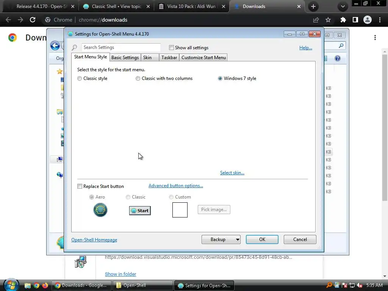Click the network tray icon

click(x=352, y=285)
